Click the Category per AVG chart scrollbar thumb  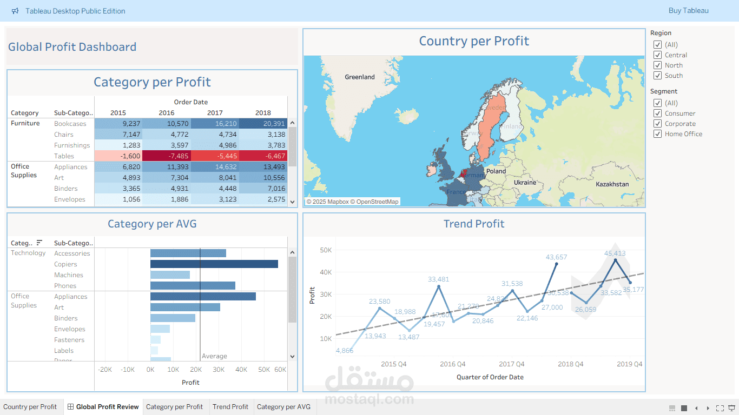pos(293,290)
